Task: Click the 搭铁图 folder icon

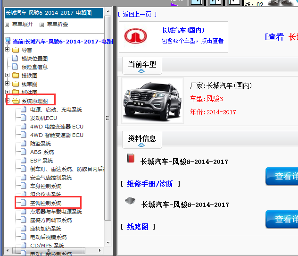Action: pos(16,76)
